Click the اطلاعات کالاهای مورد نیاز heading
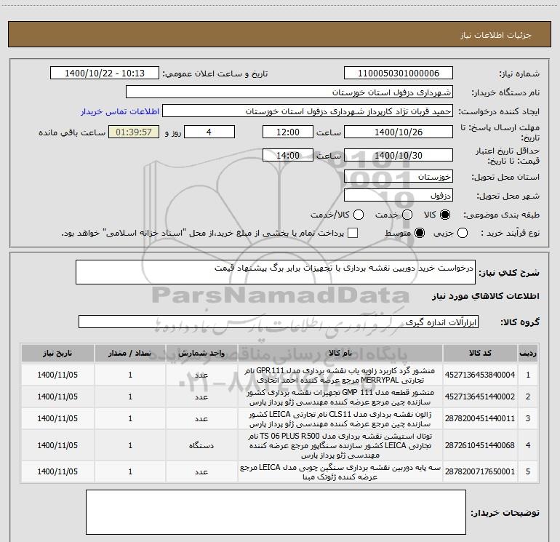Image resolution: width=560 pixels, height=542 pixels. (486, 296)
